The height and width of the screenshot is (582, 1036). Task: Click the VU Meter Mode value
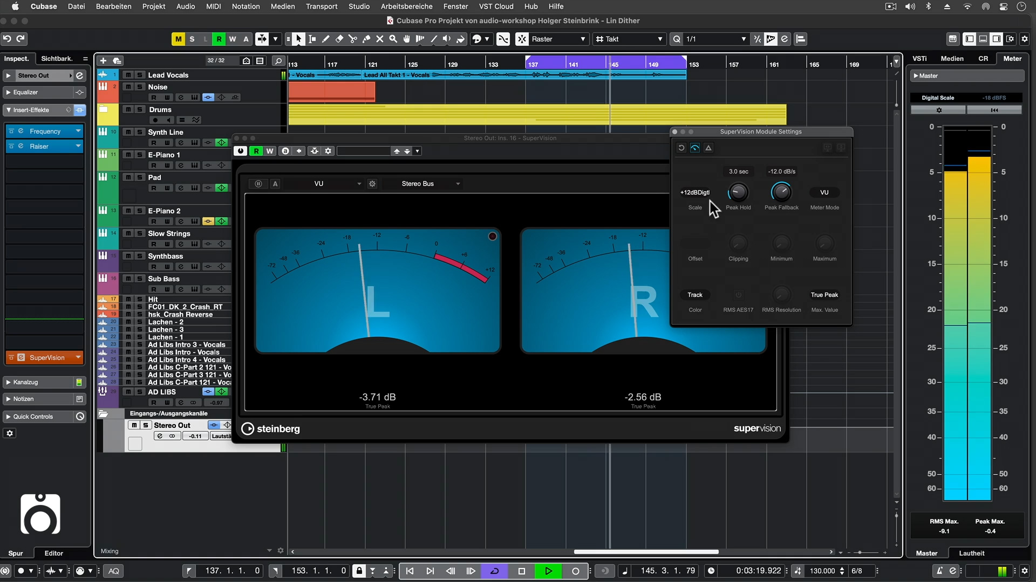click(x=824, y=192)
